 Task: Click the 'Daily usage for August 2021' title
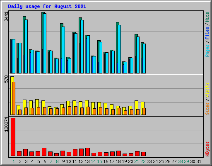(x=47, y=6)
